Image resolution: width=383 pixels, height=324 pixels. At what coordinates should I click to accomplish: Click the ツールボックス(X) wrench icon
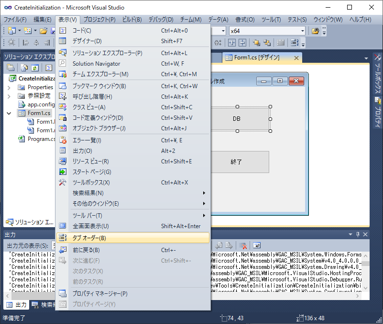click(63, 182)
